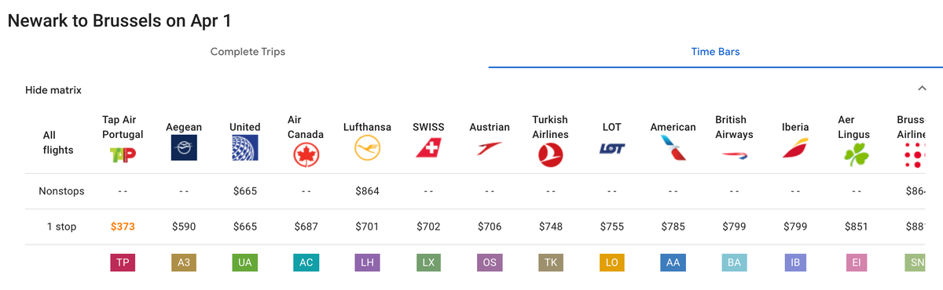The height and width of the screenshot is (290, 943).
Task: Click the Aer Lingus shamrock logo
Action: (856, 154)
